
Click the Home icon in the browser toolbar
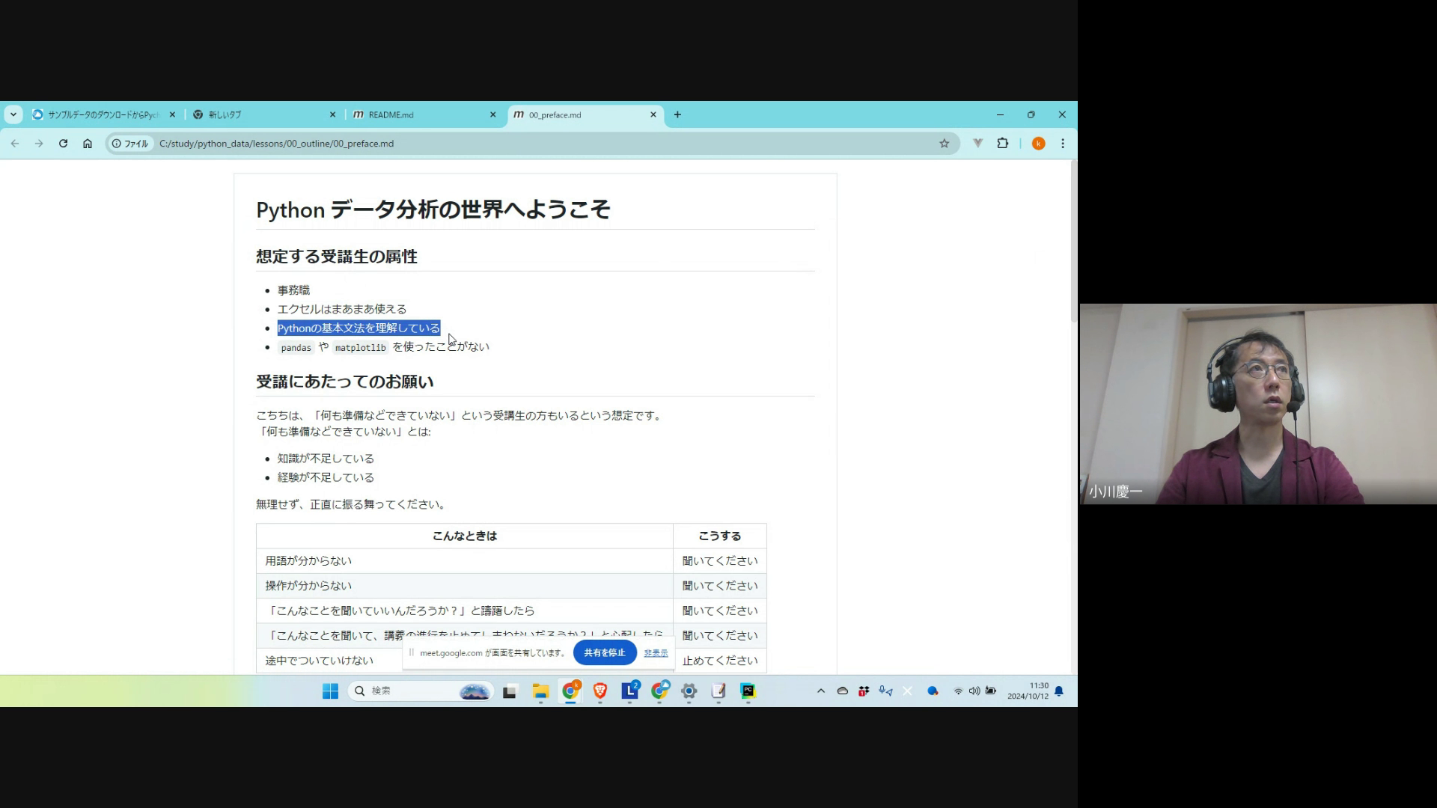click(x=88, y=144)
